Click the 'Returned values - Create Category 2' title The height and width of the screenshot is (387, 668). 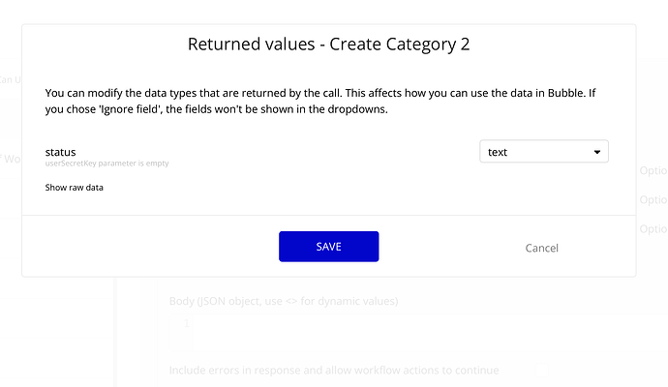(329, 44)
